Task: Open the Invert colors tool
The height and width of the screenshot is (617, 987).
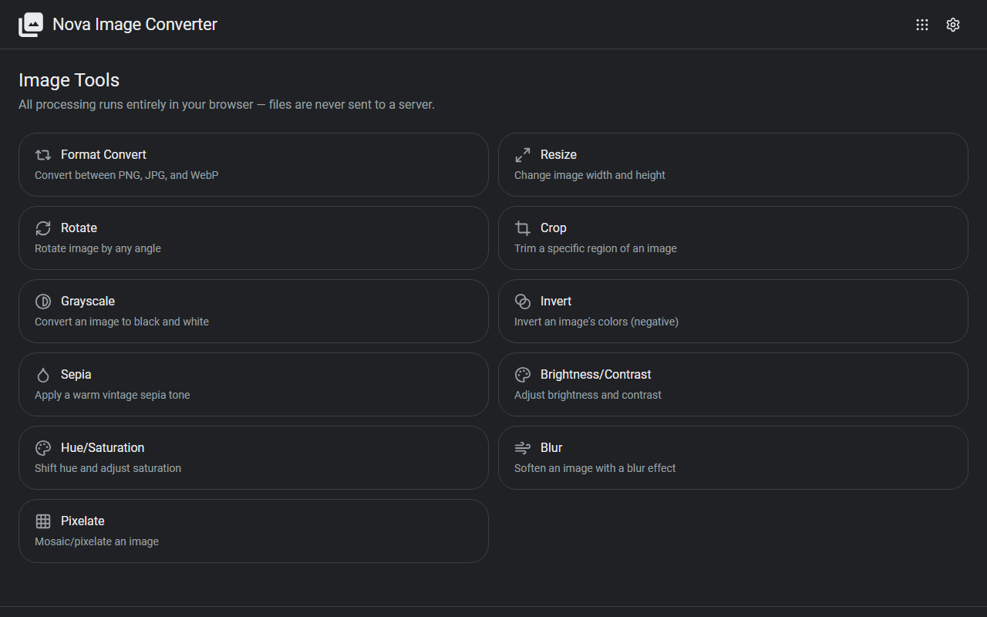Action: point(733,311)
